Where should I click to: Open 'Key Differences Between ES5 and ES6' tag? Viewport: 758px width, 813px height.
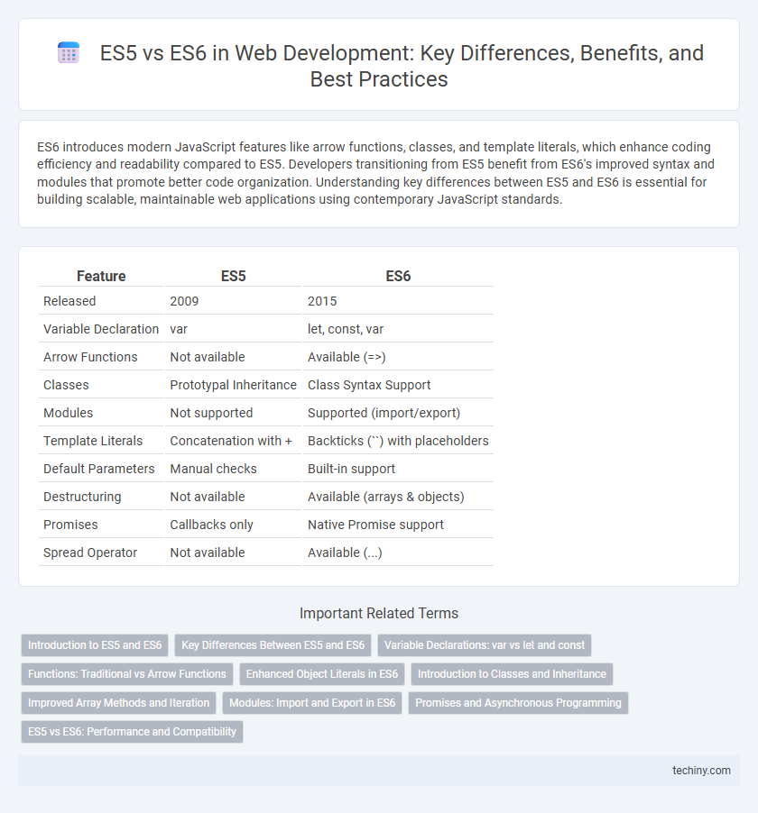click(x=273, y=645)
